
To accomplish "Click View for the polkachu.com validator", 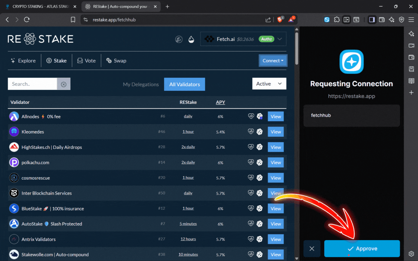I will [x=276, y=162].
